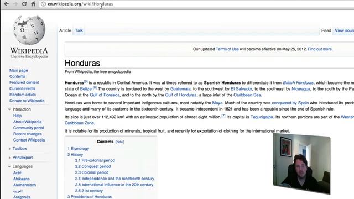The image size is (354, 199).
Task: Select the Read tab
Action: (326, 30)
